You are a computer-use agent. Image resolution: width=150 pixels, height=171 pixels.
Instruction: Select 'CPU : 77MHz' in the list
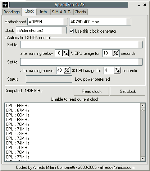pos(18,157)
